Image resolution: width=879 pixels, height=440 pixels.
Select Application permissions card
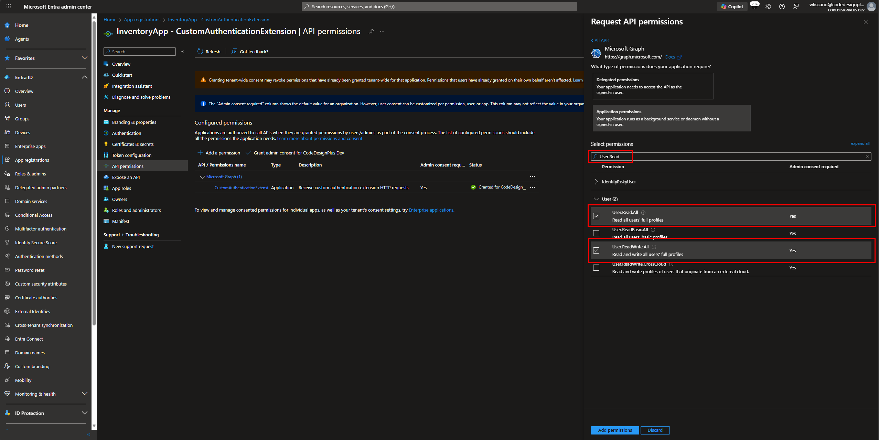[x=671, y=118]
